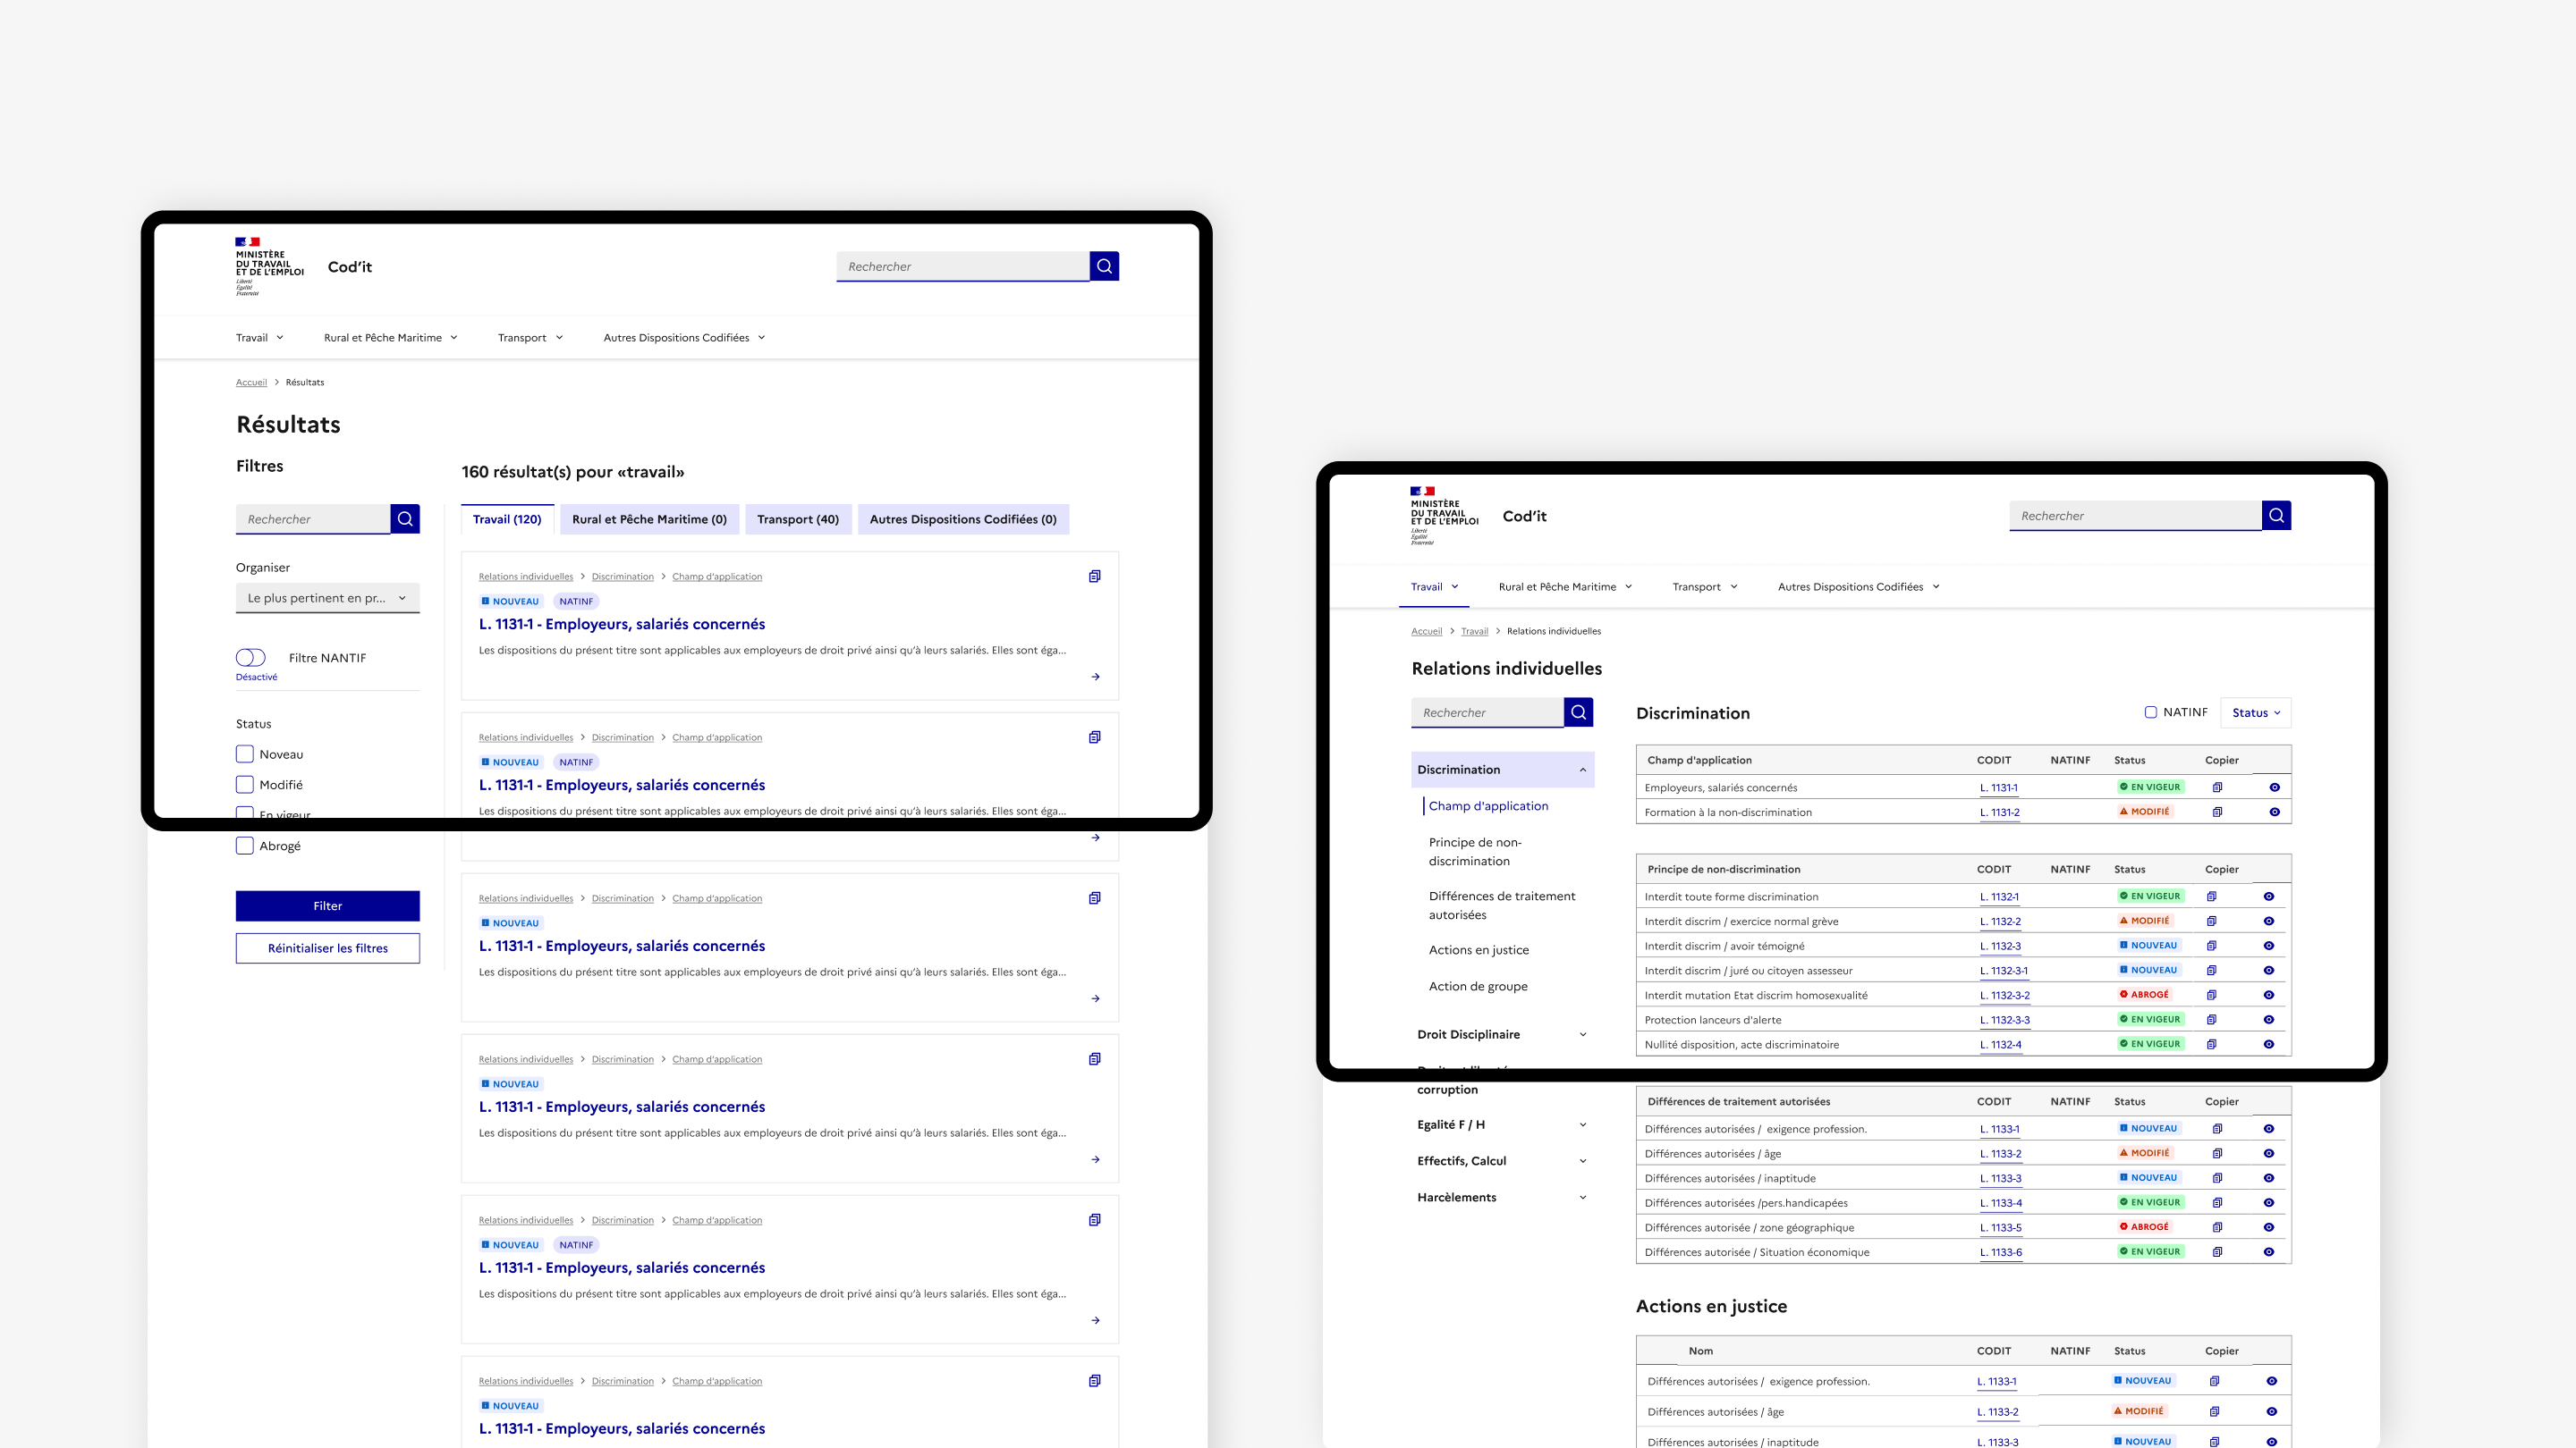
Task: Open the Organiser dropdown 'Le plus pertinent'
Action: [x=328, y=598]
